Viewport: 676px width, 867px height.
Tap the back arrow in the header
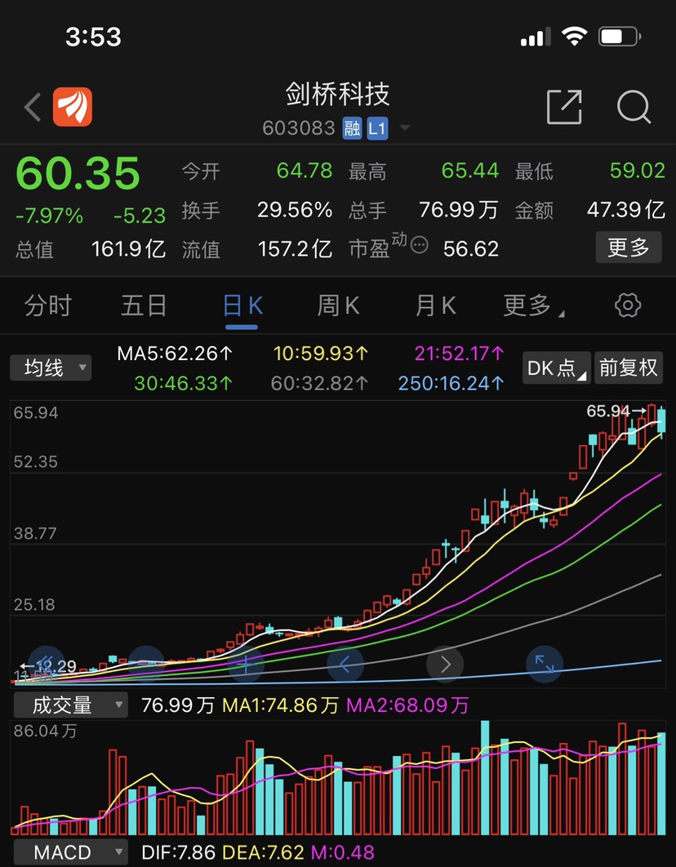pyautogui.click(x=33, y=107)
